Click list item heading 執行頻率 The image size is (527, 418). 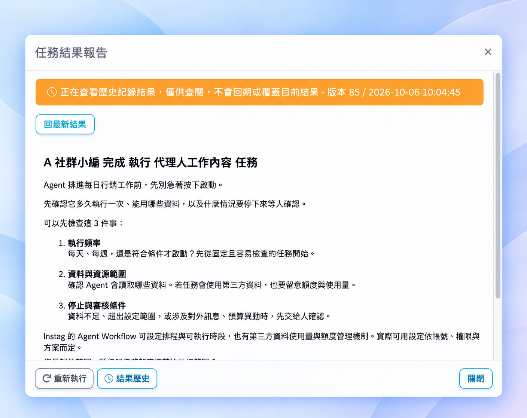pyautogui.click(x=84, y=243)
